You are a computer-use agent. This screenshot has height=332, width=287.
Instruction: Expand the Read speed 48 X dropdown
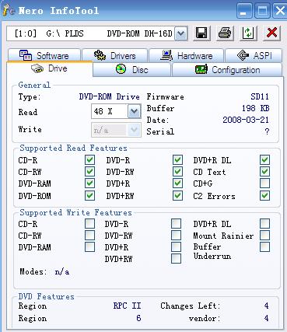coord(134,112)
